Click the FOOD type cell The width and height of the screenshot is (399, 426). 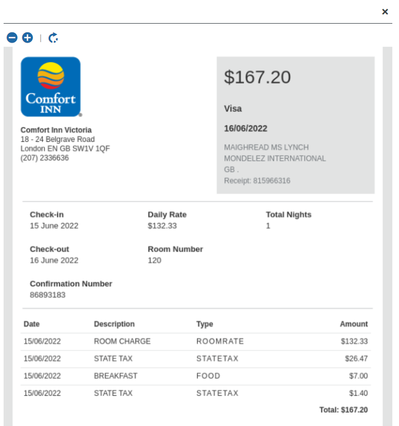[x=208, y=376]
